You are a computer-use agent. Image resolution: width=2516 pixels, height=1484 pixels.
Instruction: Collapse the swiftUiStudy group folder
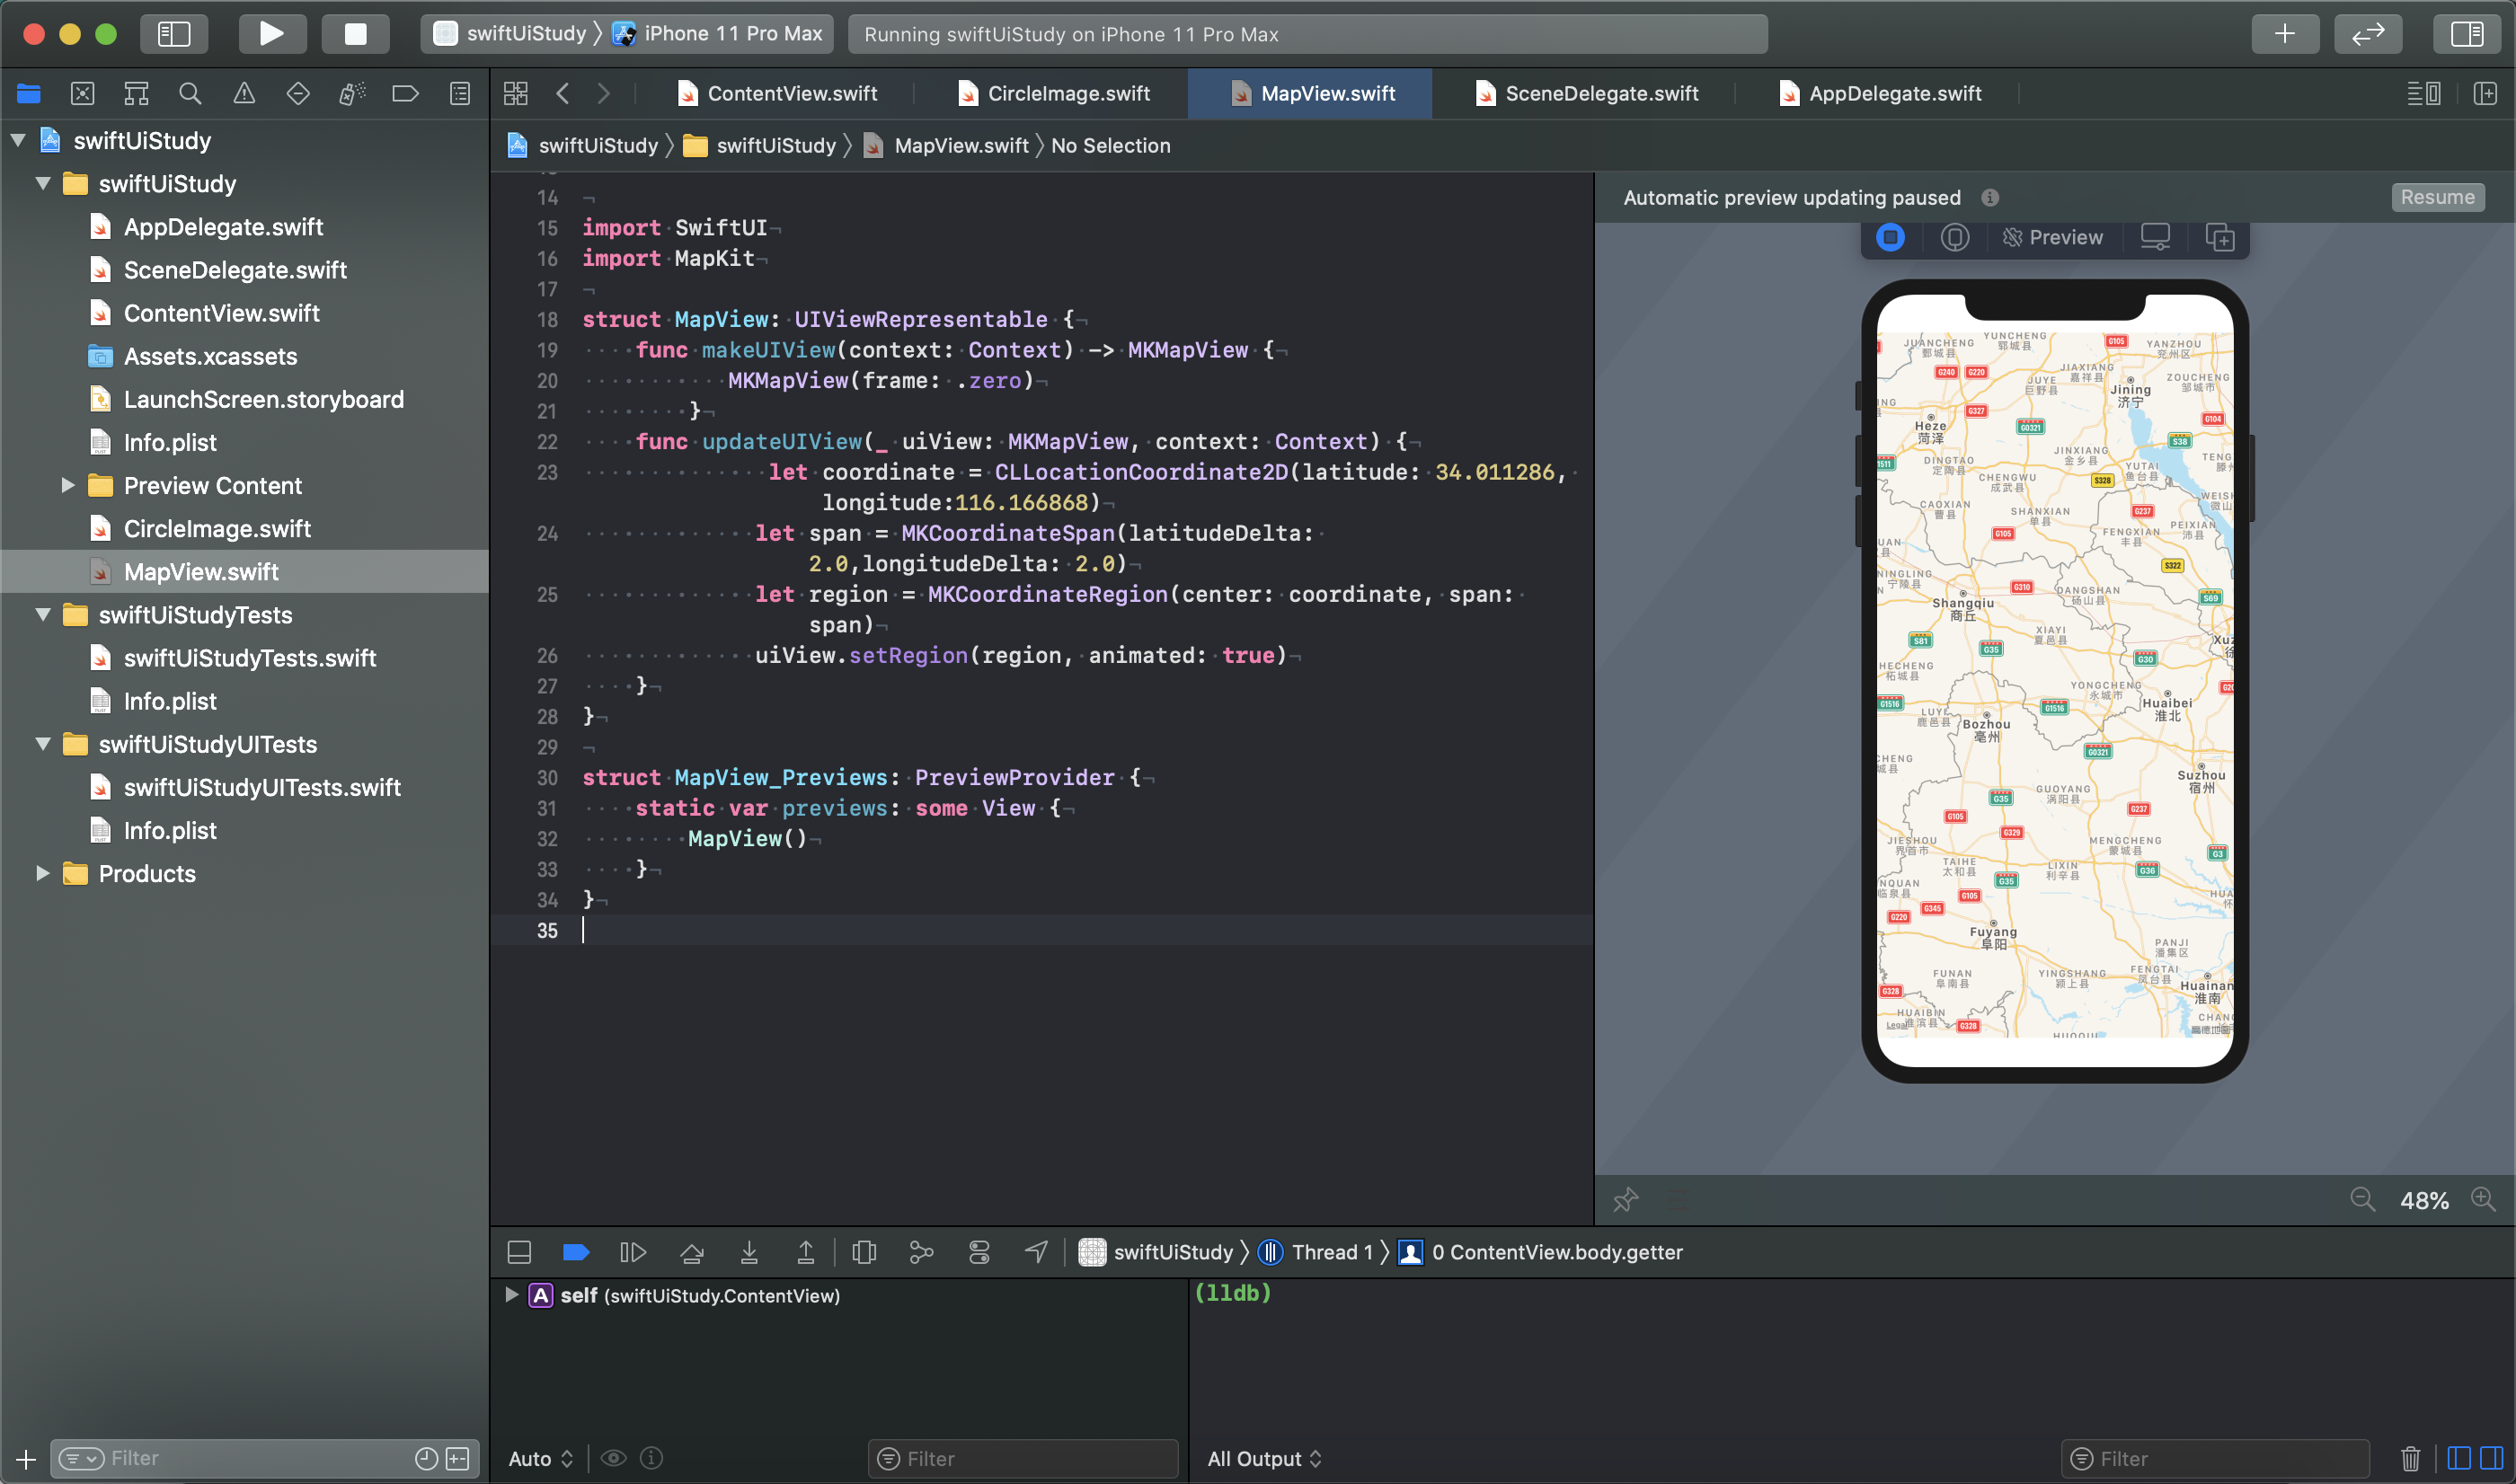pos(43,183)
